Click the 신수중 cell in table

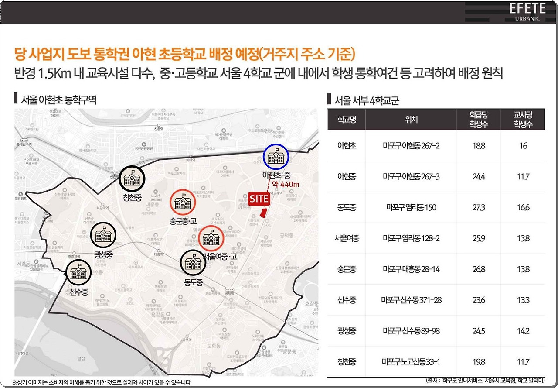[347, 300]
